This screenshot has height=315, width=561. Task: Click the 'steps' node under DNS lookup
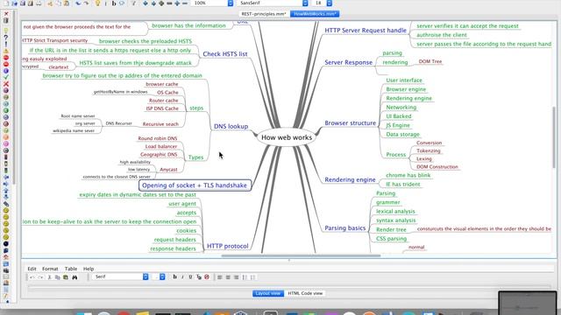click(196, 108)
